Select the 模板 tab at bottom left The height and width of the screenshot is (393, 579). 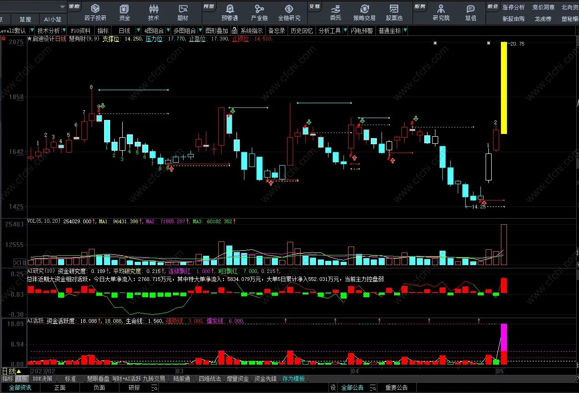22,379
